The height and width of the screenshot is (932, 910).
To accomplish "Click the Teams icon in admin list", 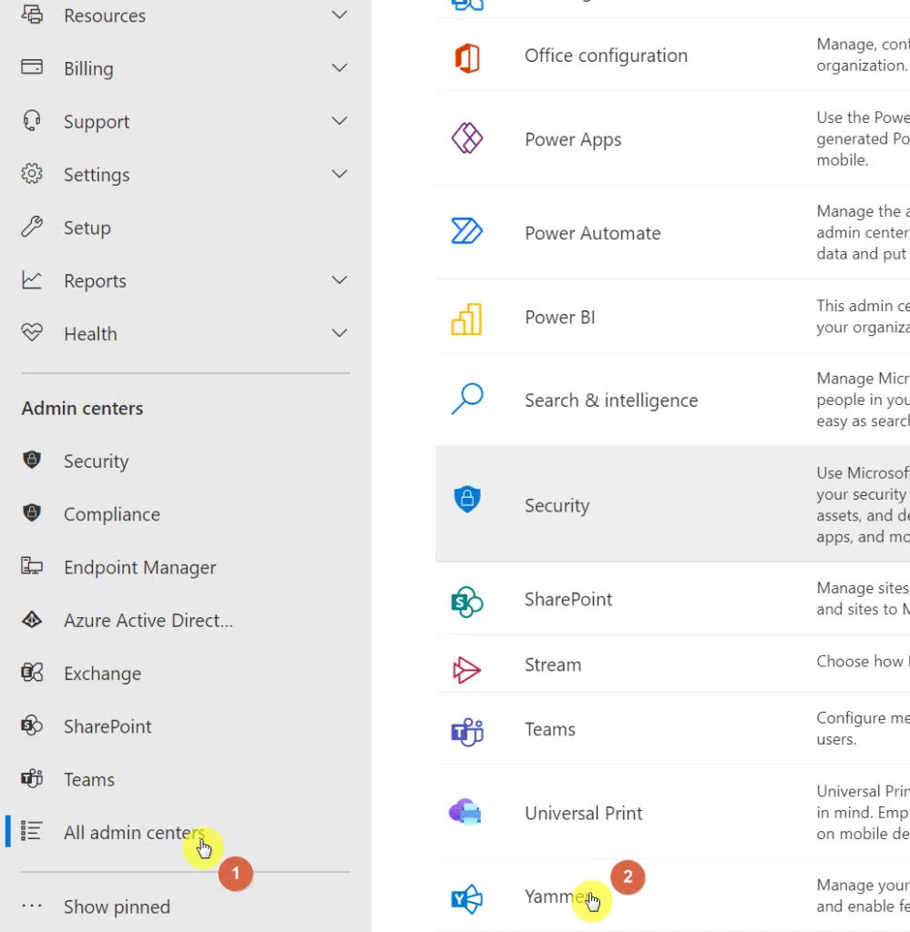I will pyautogui.click(x=467, y=733).
